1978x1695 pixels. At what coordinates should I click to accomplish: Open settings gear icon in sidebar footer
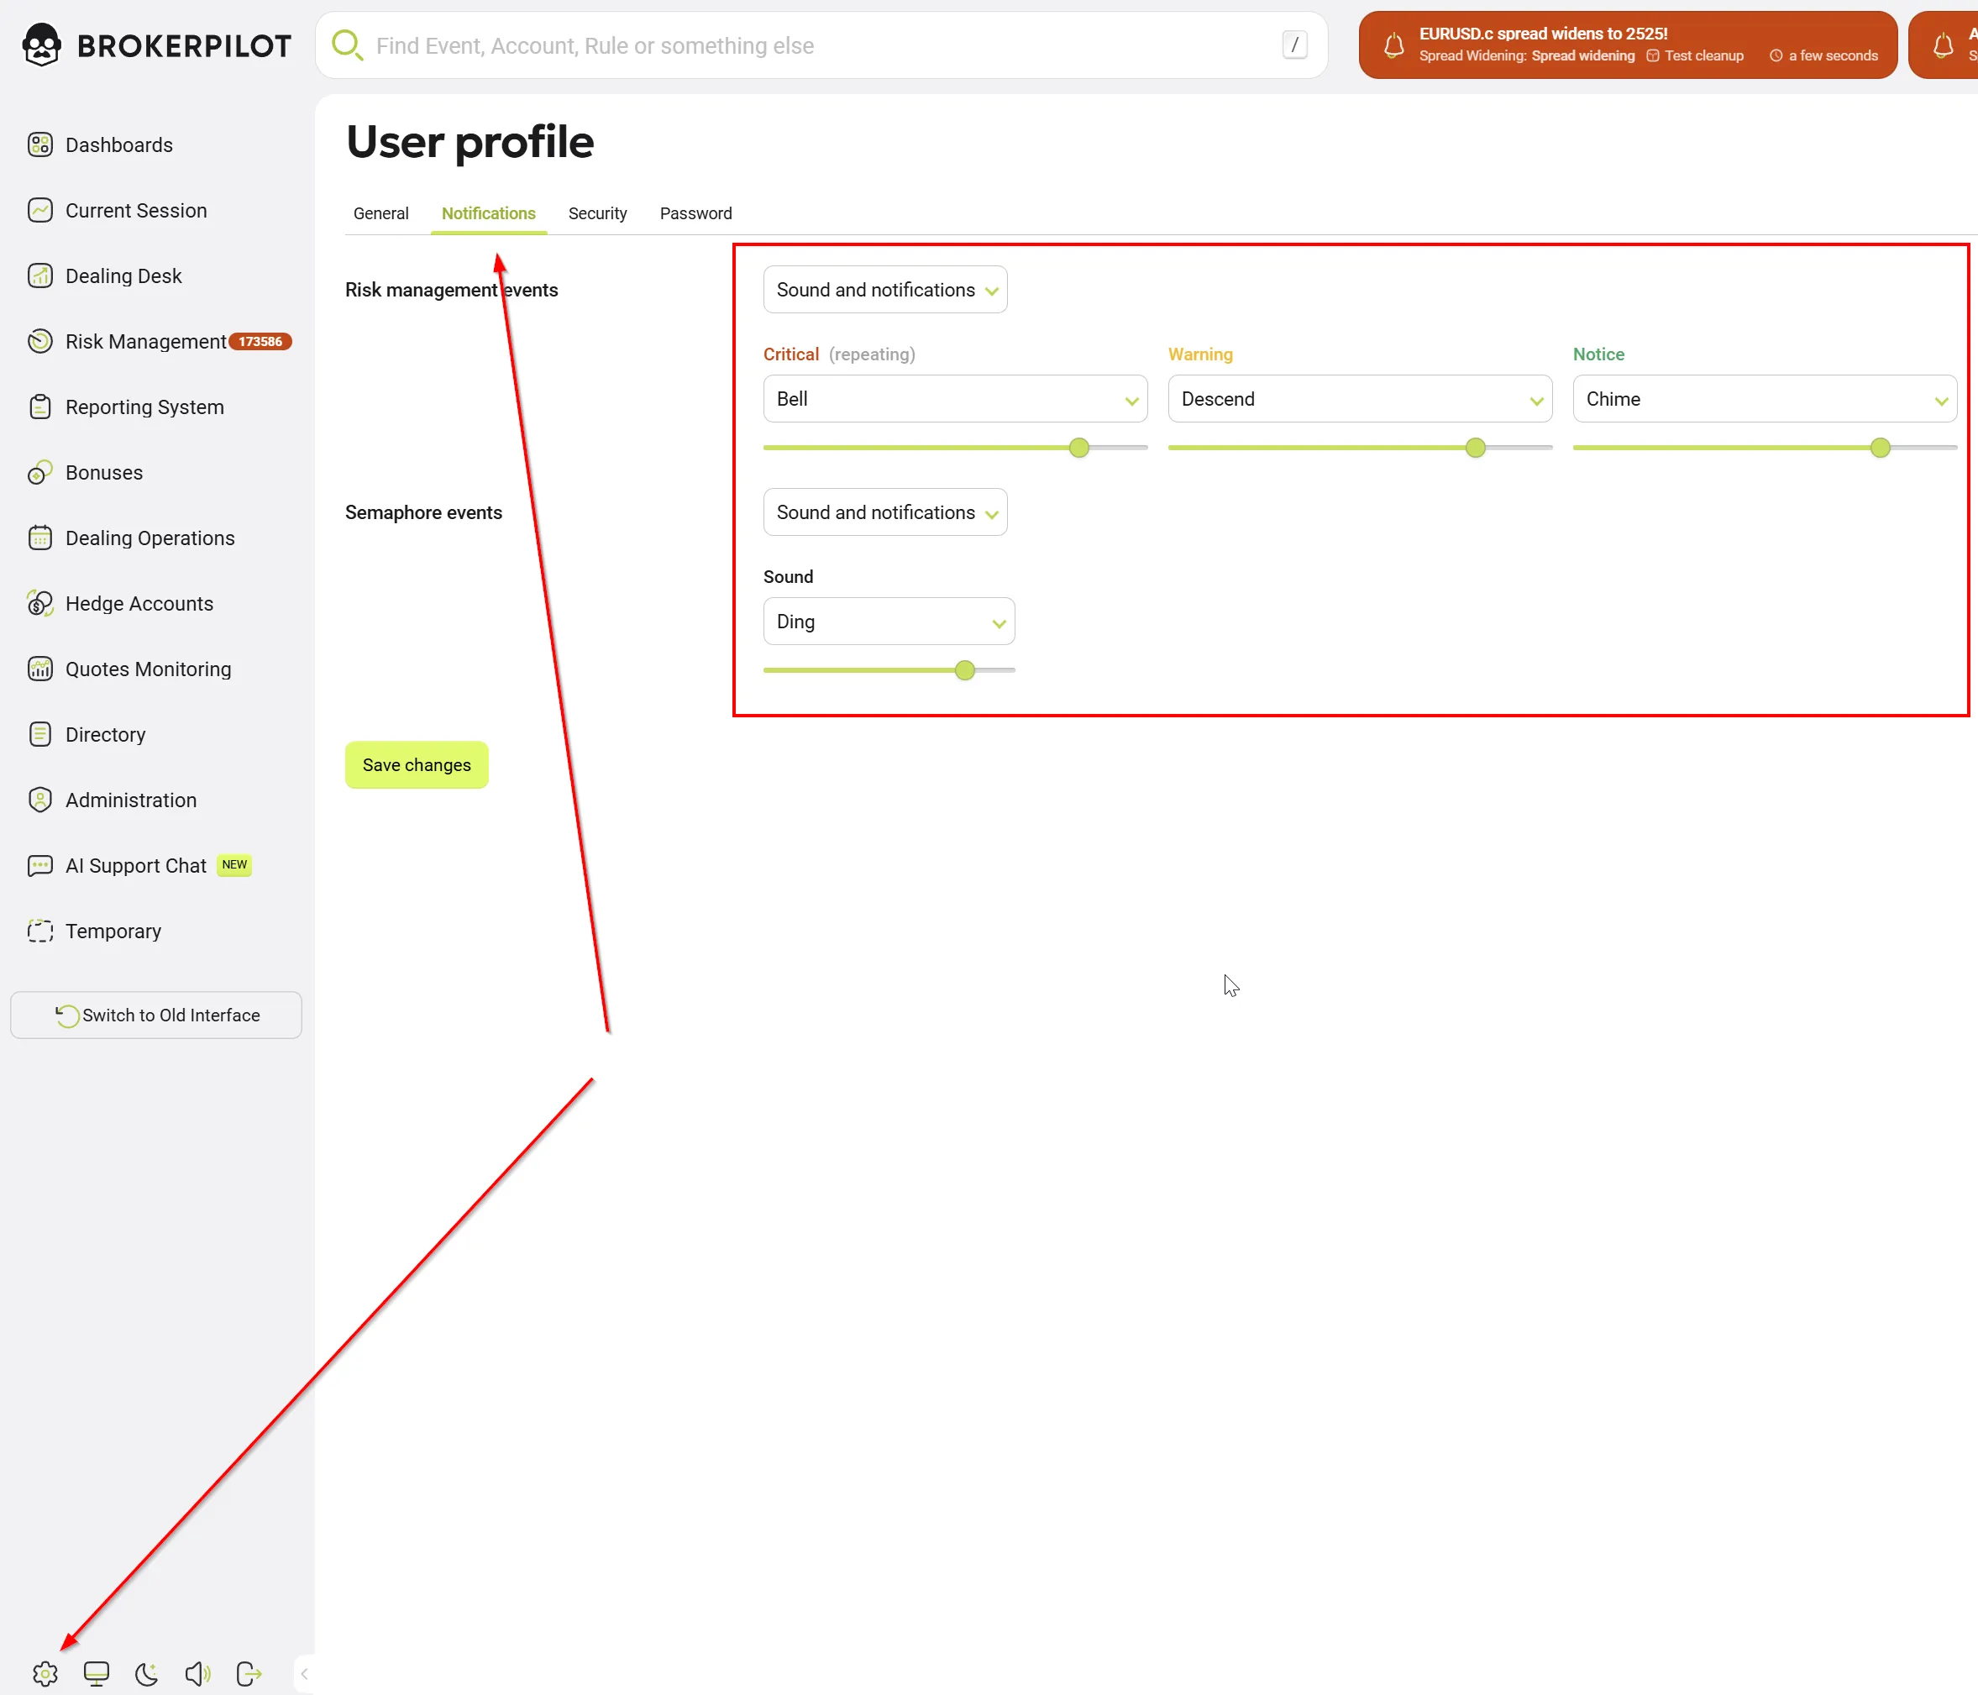pyautogui.click(x=45, y=1673)
